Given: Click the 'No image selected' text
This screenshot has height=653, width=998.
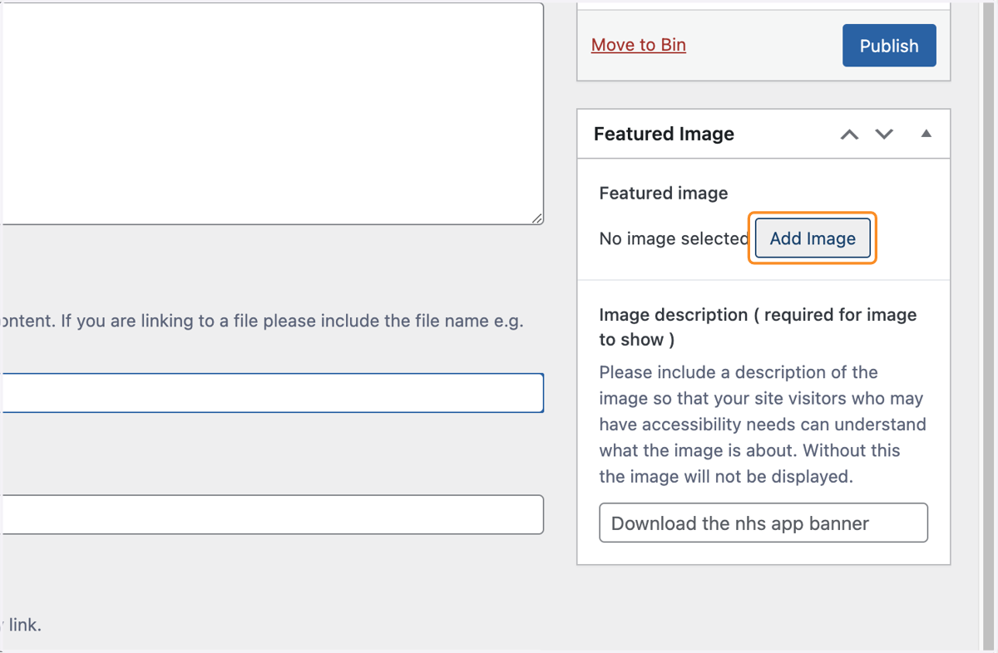Looking at the screenshot, I should click(674, 238).
